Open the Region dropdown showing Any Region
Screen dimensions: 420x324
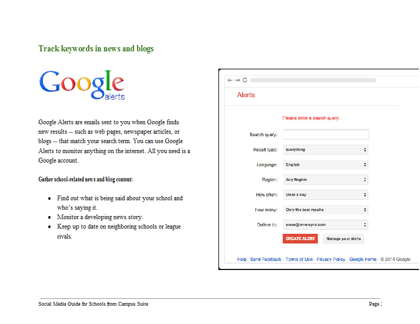[325, 179]
